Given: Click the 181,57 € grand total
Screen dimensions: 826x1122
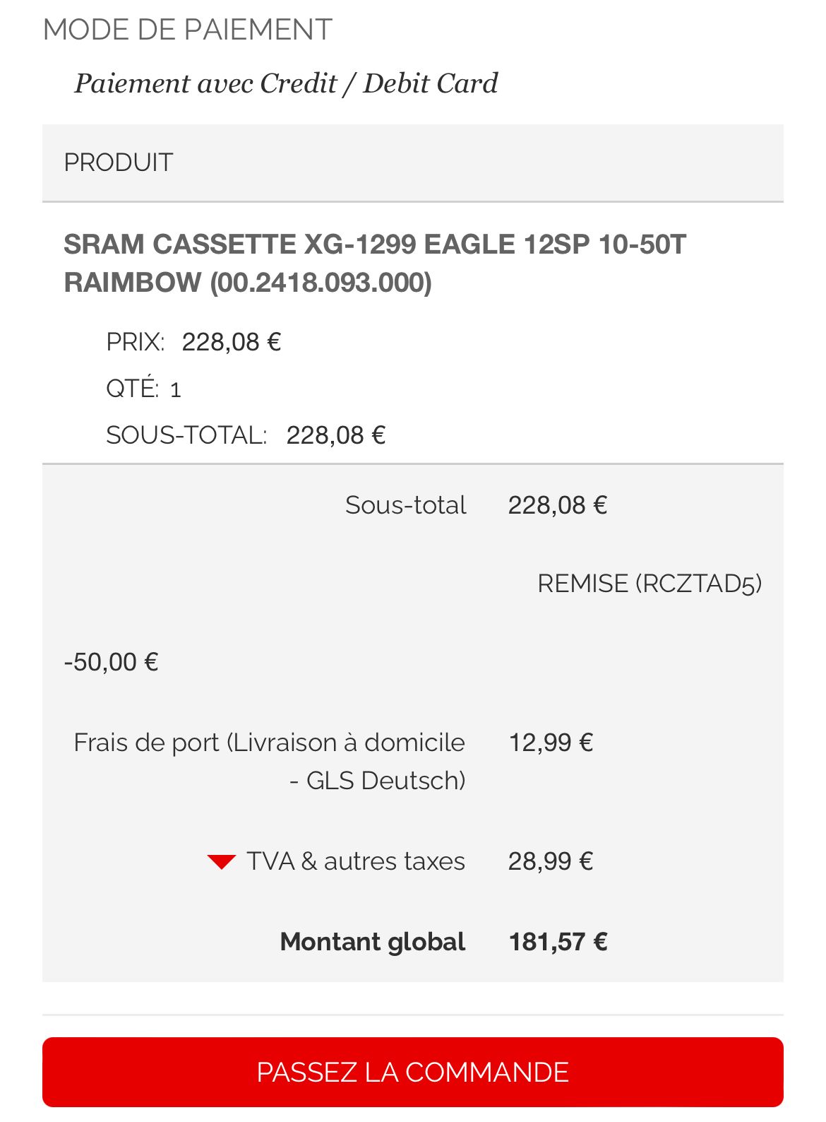Looking at the screenshot, I should [558, 942].
